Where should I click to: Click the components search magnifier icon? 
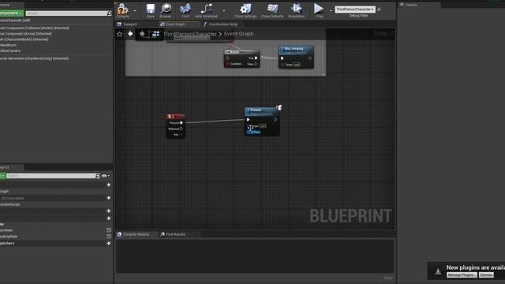pyautogui.click(x=109, y=13)
